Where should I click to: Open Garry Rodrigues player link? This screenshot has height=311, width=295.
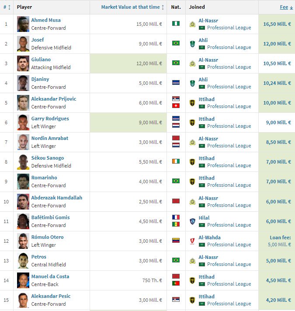click(x=50, y=119)
